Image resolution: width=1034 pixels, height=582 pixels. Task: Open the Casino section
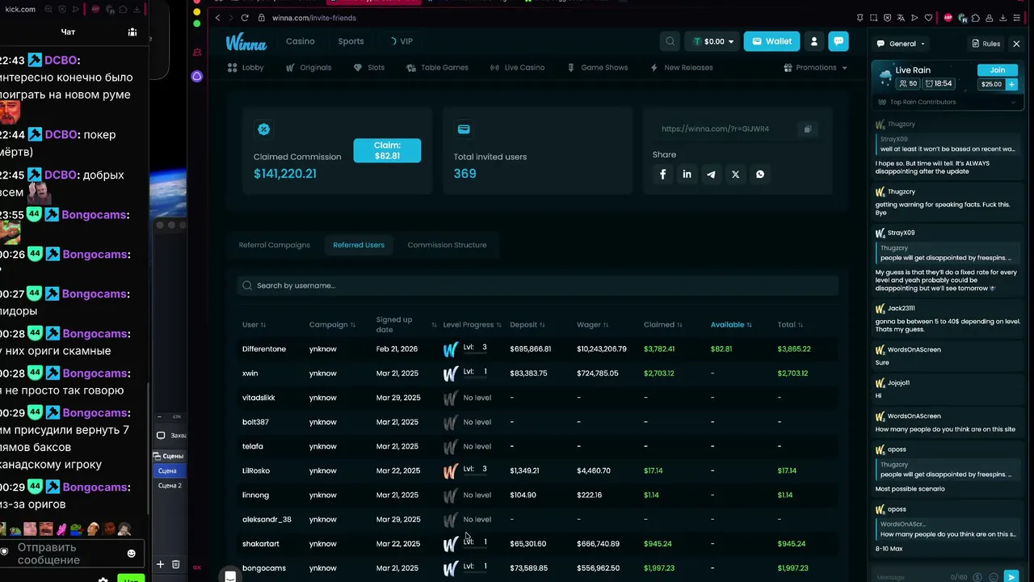tap(301, 41)
